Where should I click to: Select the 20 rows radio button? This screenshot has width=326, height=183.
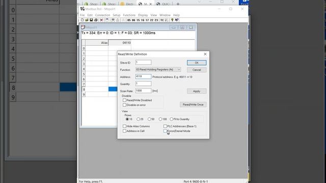pyautogui.click(x=138, y=119)
